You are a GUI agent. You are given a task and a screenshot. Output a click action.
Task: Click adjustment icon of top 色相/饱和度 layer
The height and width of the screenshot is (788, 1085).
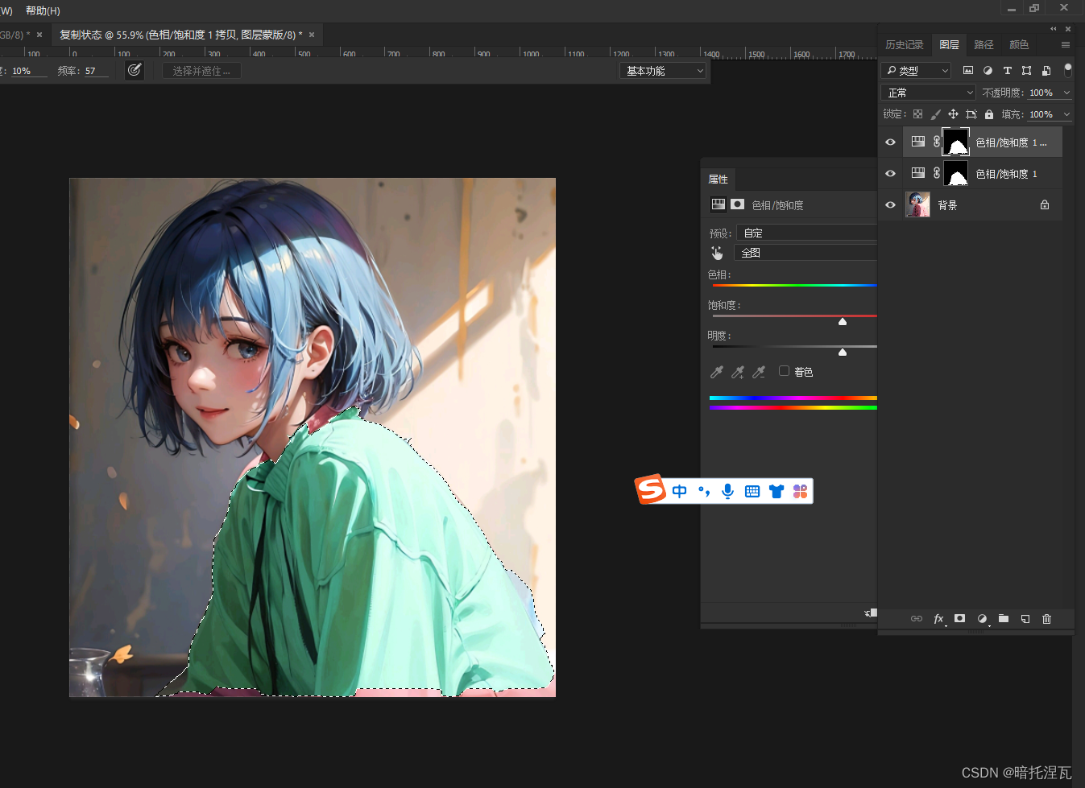pos(917,142)
